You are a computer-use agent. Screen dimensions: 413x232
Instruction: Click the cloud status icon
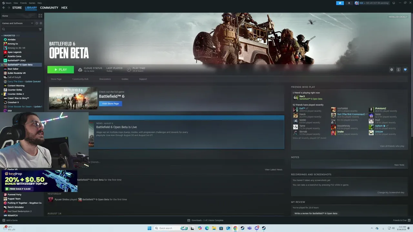point(80,70)
